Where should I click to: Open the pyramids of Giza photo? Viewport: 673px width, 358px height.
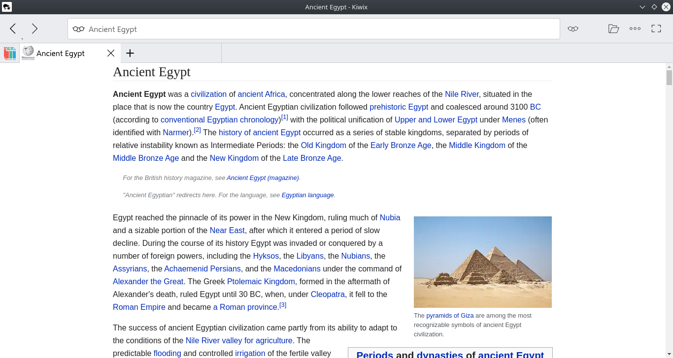pyautogui.click(x=483, y=262)
